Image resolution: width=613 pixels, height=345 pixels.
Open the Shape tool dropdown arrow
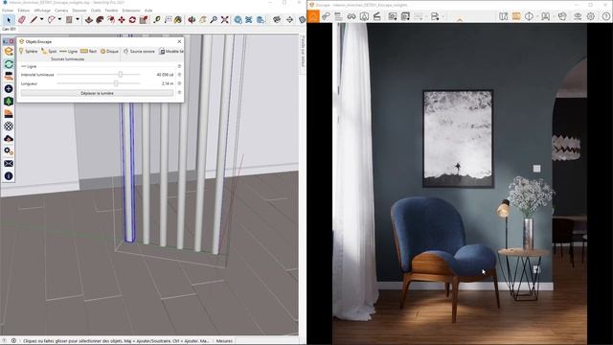point(78,19)
